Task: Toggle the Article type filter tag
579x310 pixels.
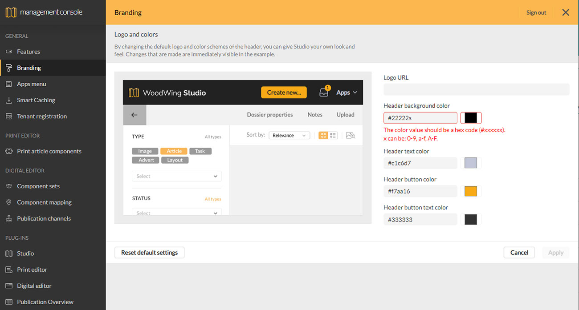Action: coord(174,151)
